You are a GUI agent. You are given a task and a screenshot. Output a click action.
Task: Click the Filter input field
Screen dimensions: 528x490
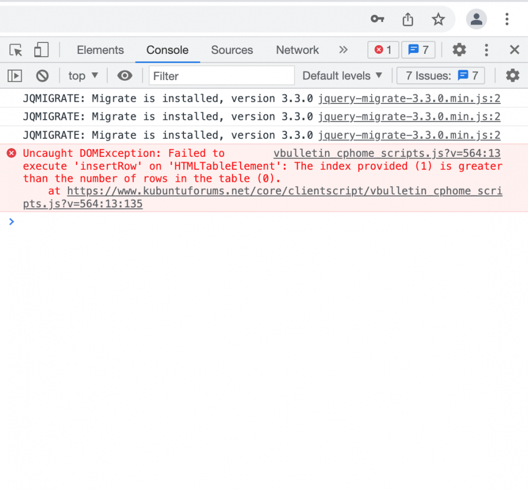[222, 76]
